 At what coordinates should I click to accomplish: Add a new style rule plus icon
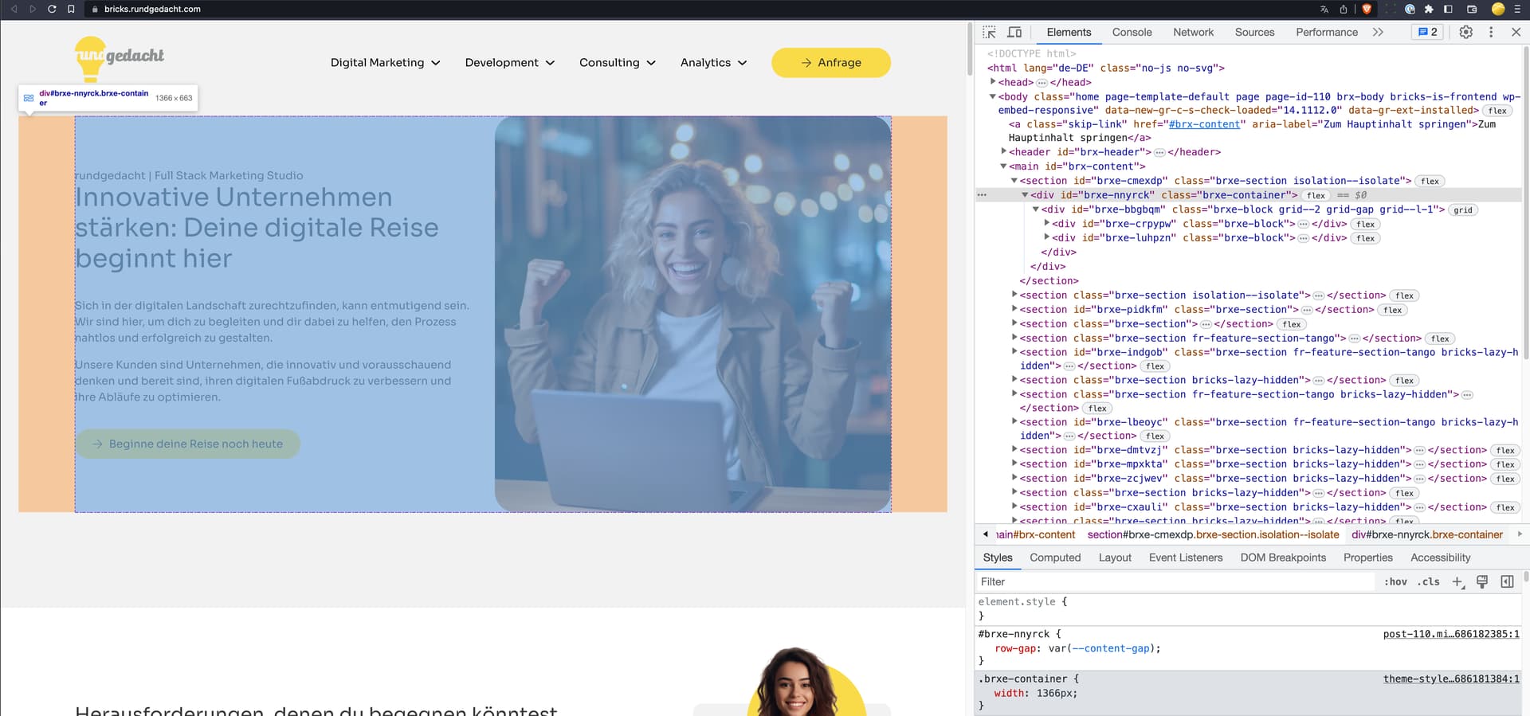[1457, 582]
